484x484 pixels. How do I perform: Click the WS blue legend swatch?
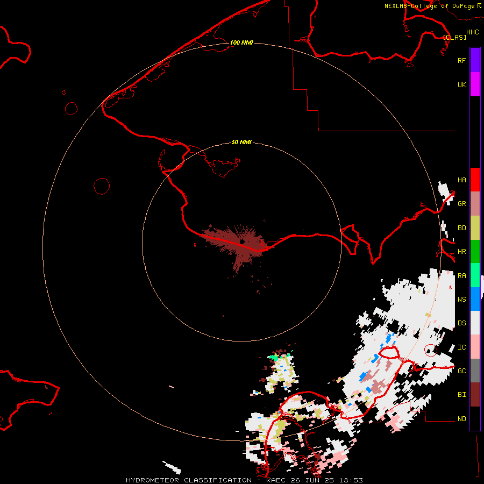[x=475, y=299]
